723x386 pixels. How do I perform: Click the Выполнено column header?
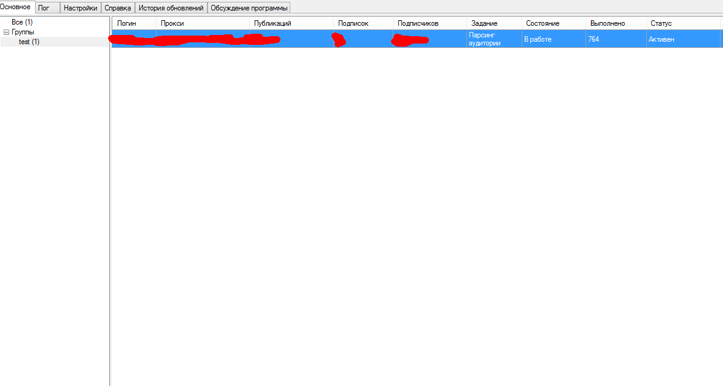607,23
